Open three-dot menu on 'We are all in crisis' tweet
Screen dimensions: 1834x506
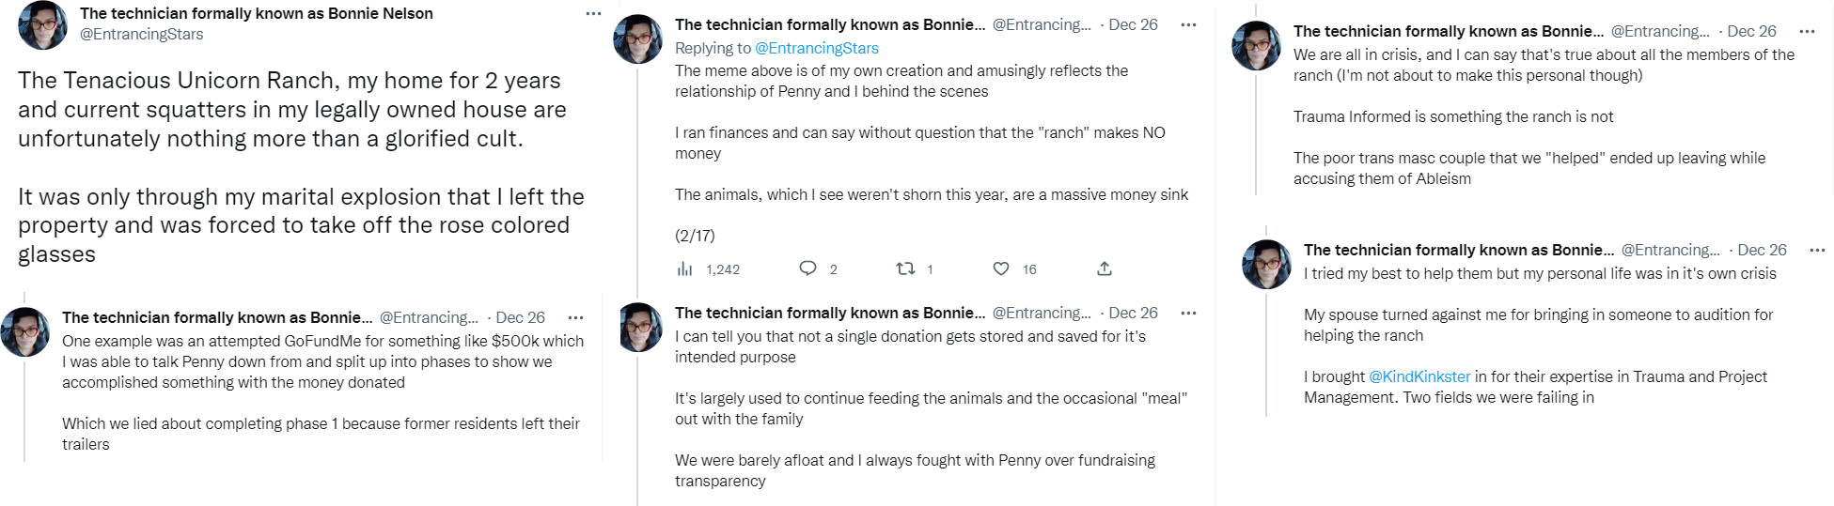tap(1807, 31)
